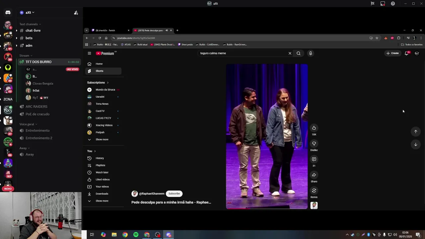
Task: Mute the tab playing audio
Action: [167, 30]
